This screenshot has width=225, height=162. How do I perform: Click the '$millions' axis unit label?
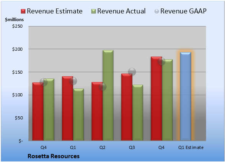pyautogui.click(x=15, y=20)
